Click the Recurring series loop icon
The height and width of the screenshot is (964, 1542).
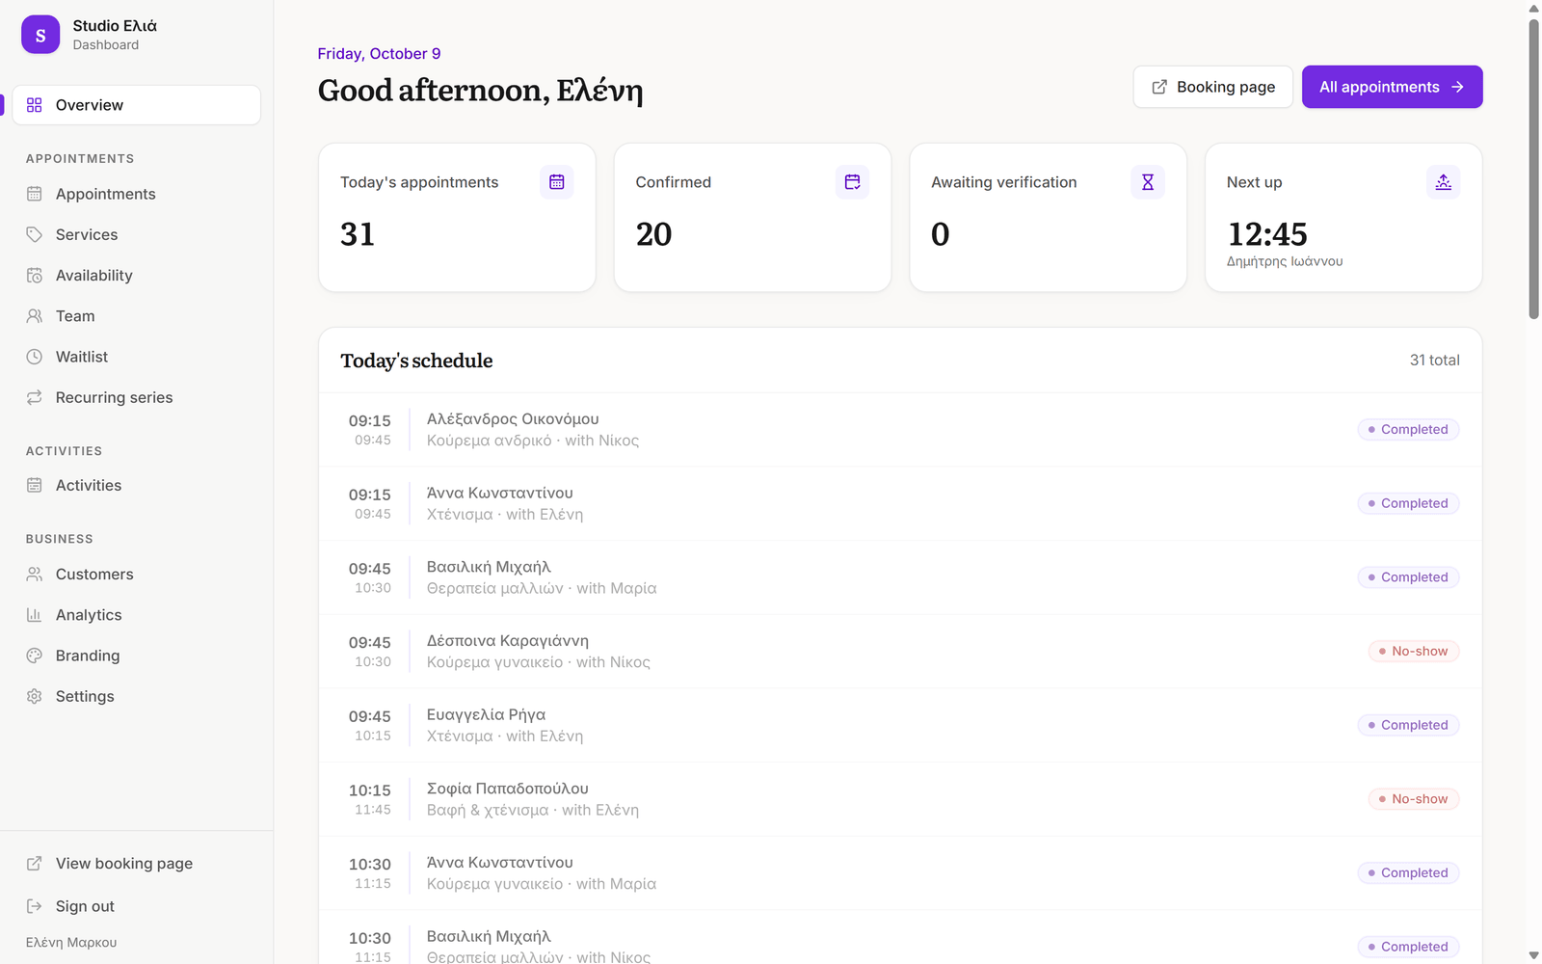coord(35,397)
